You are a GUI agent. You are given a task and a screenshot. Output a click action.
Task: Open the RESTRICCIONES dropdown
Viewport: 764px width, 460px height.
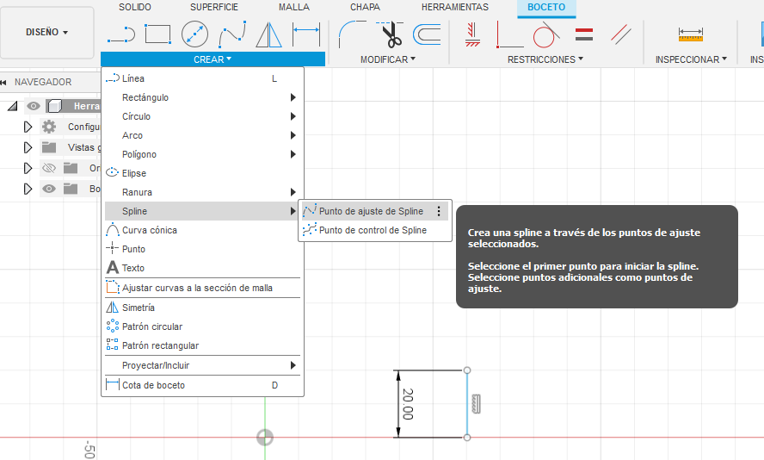545,59
